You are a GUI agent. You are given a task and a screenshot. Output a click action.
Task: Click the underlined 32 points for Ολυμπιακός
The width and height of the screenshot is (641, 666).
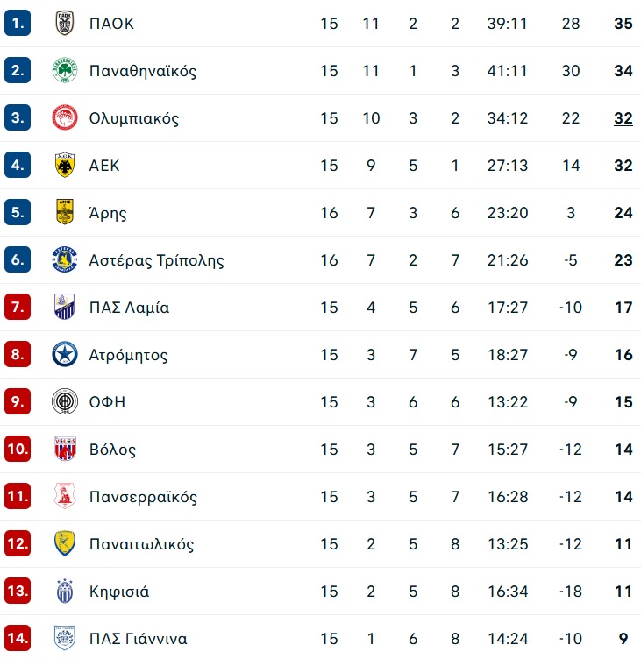coord(623,118)
